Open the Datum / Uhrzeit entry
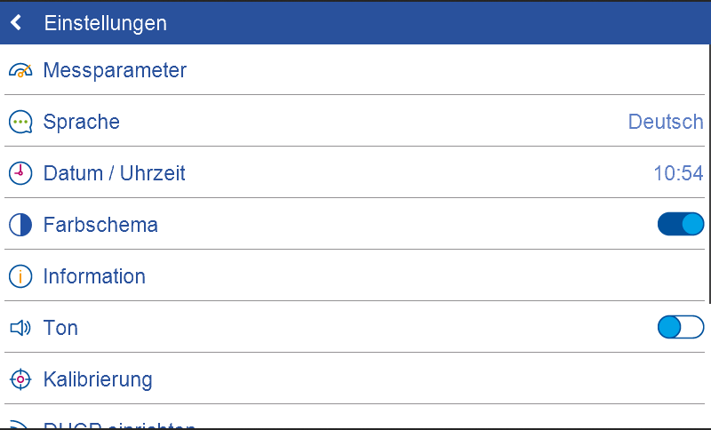The width and height of the screenshot is (711, 430). (115, 173)
